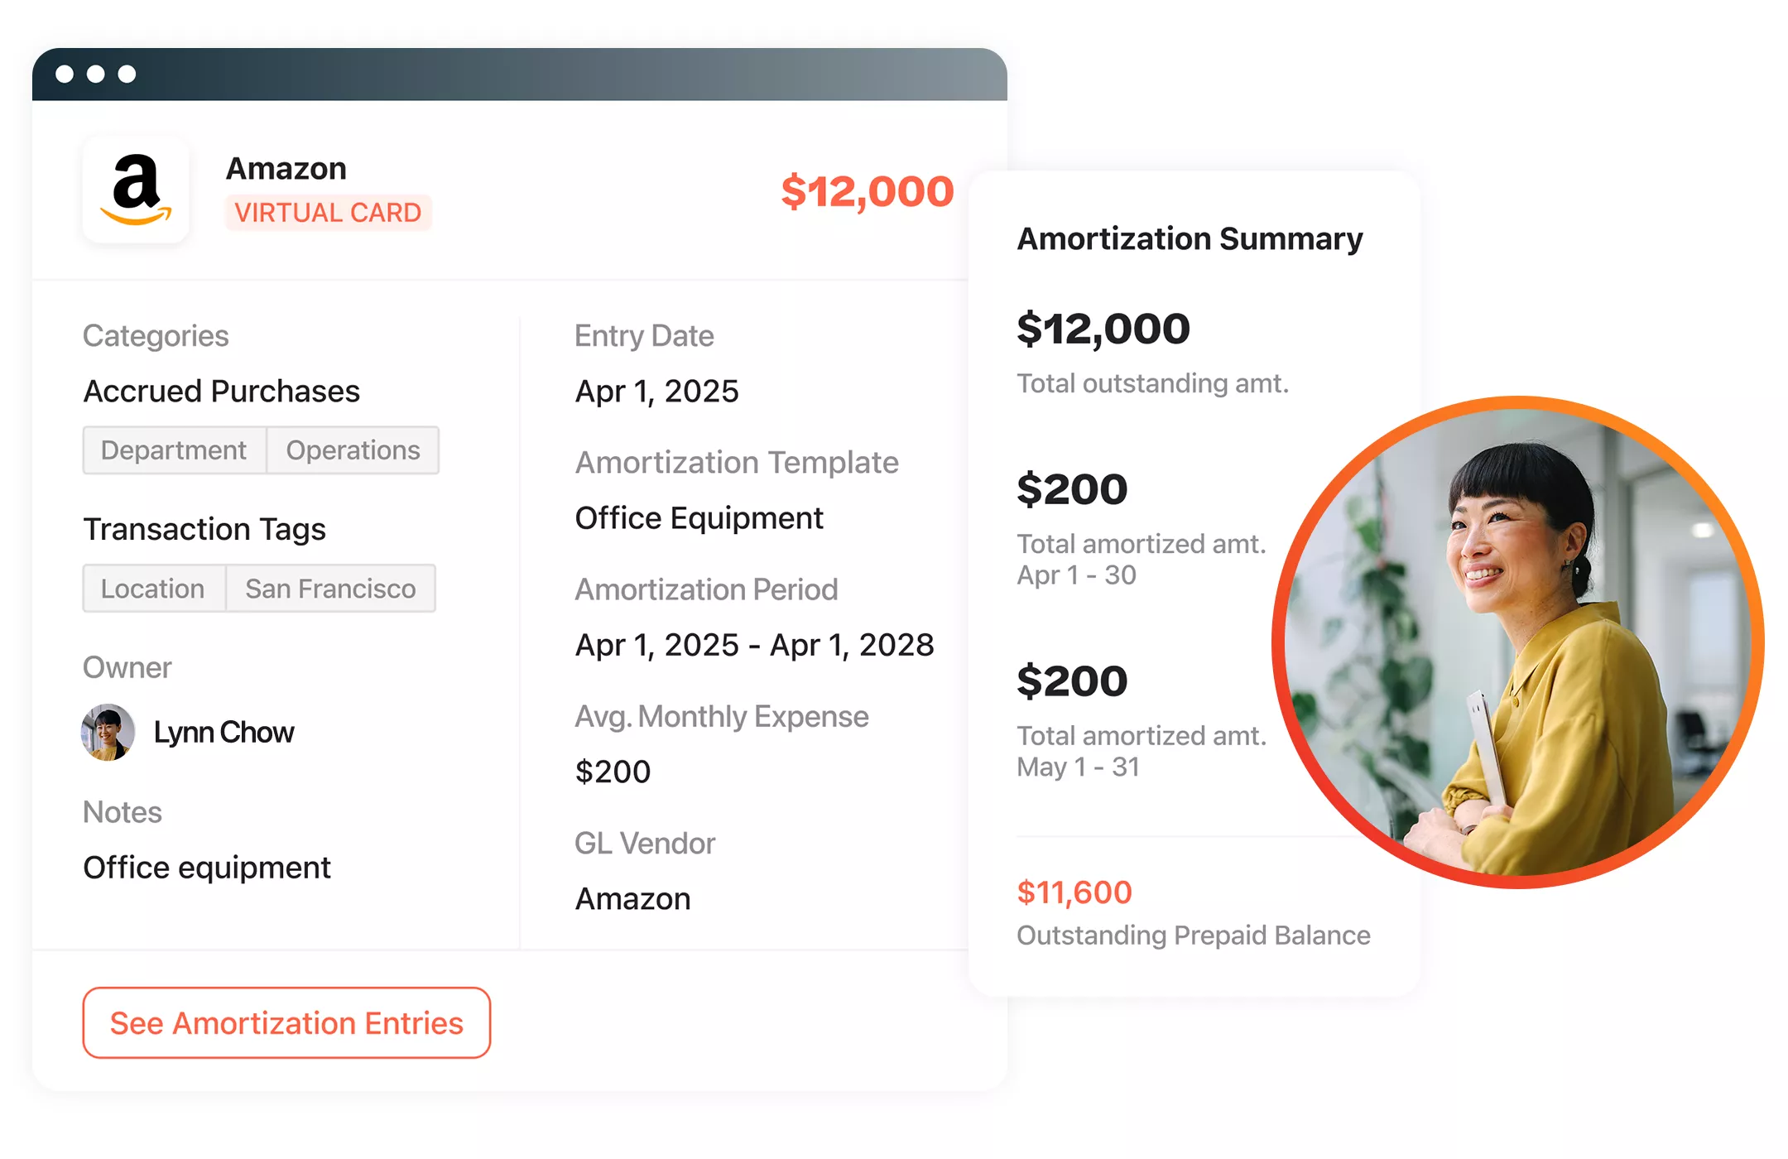Select the San Francisco tag value

(331, 589)
